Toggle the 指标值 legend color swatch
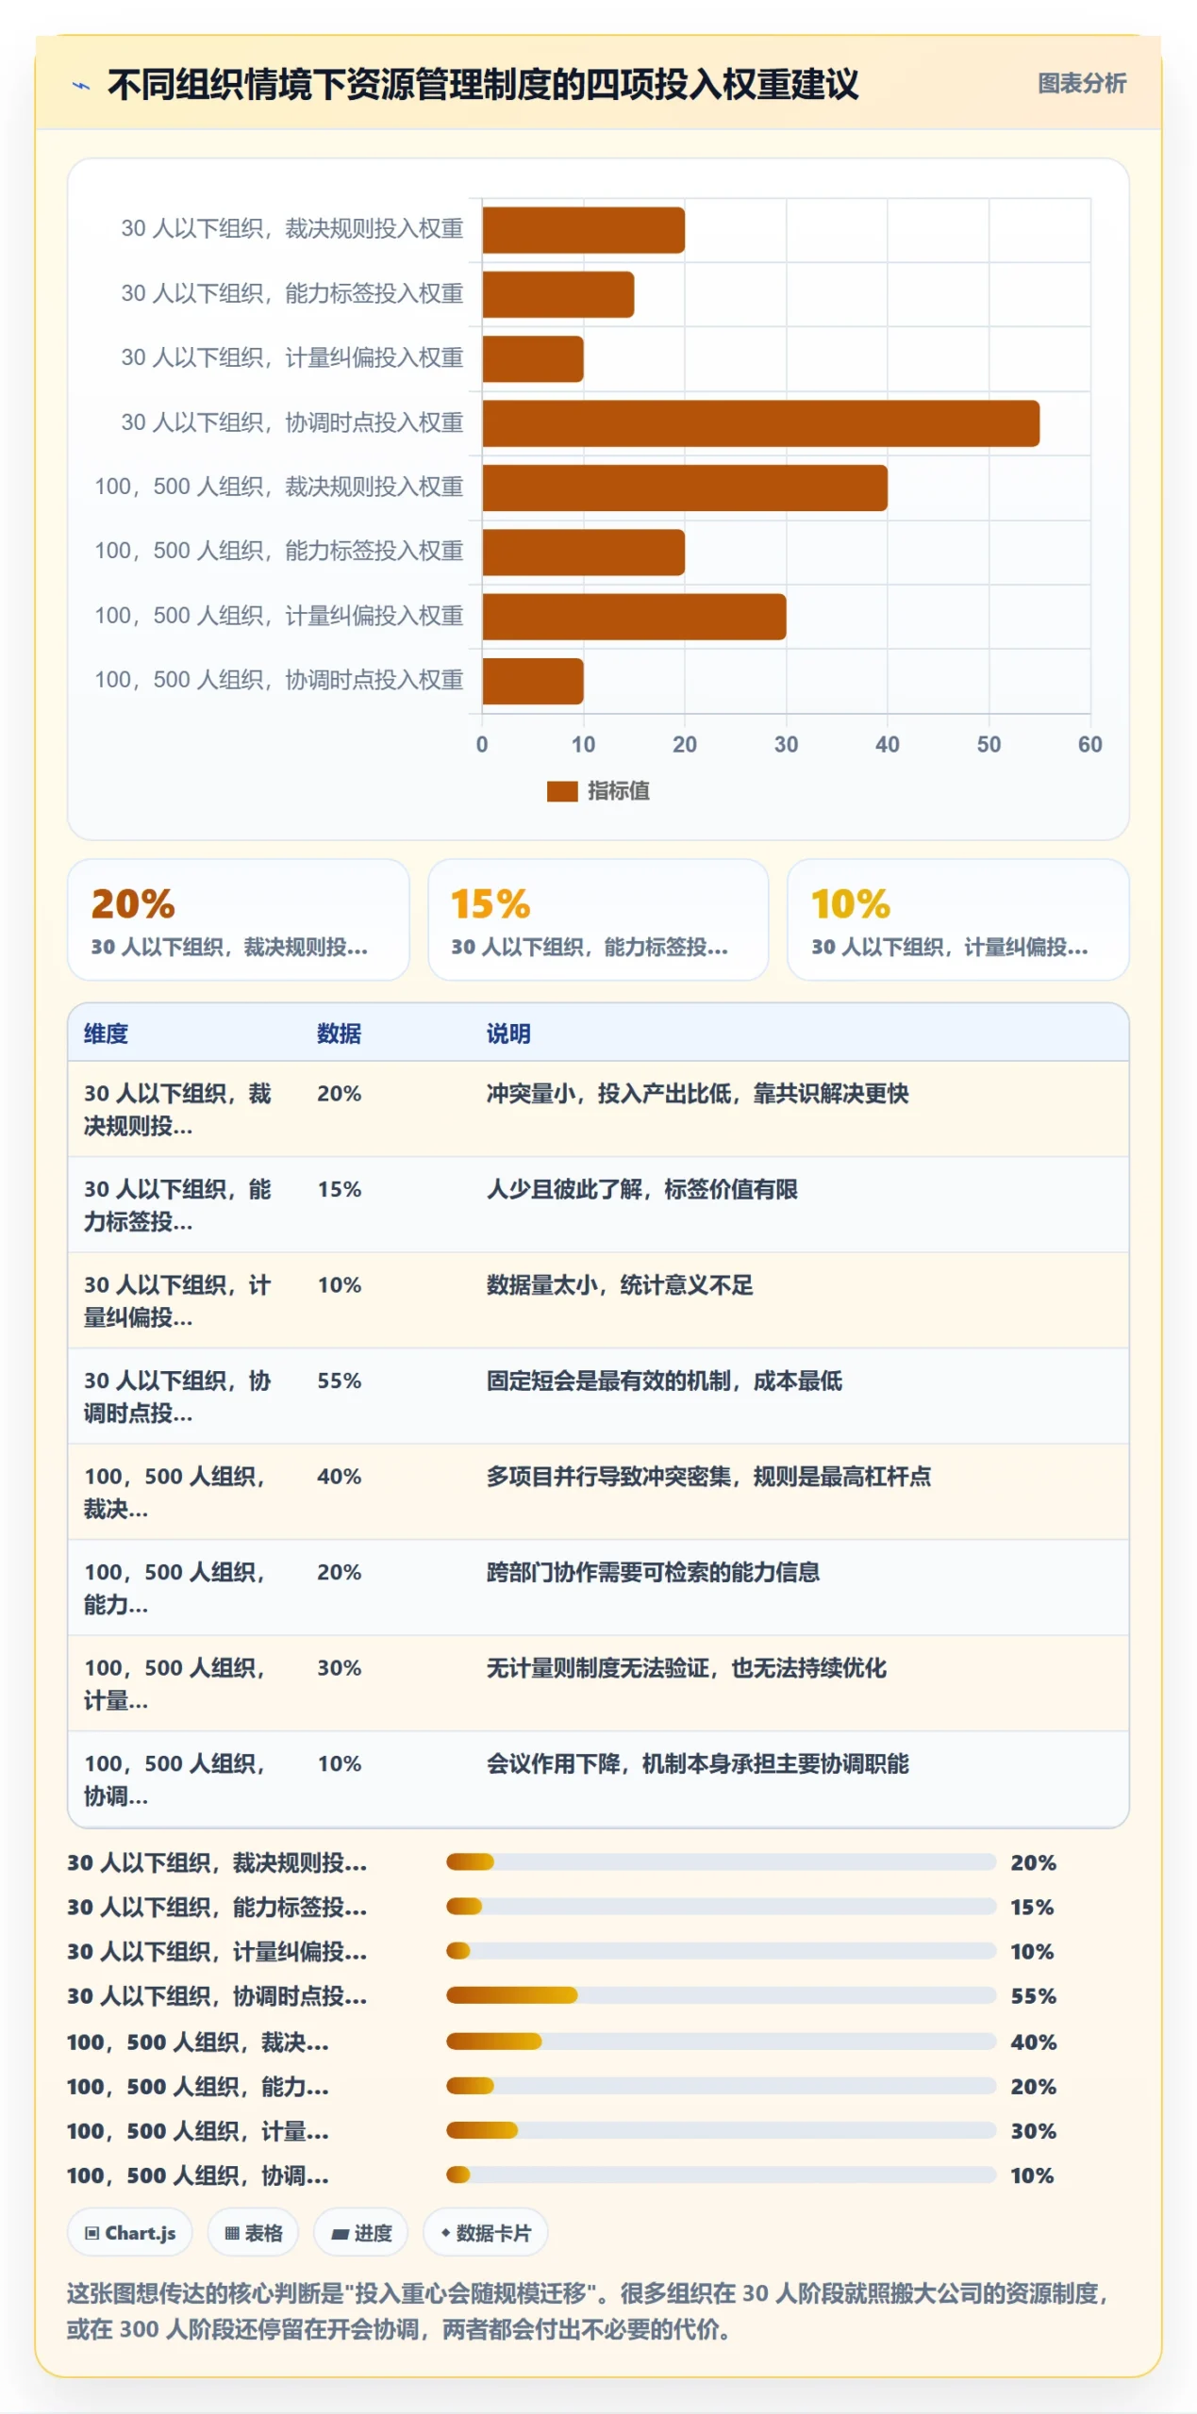 (561, 791)
